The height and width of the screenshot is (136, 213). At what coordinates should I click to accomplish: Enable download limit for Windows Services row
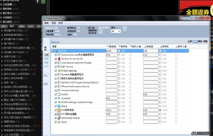(119, 55)
